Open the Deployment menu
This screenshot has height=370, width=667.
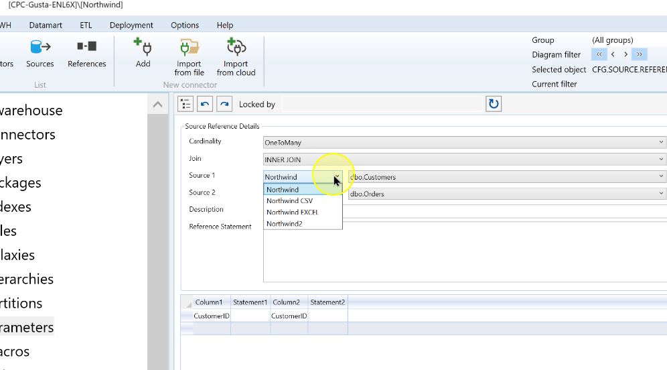pyautogui.click(x=131, y=25)
